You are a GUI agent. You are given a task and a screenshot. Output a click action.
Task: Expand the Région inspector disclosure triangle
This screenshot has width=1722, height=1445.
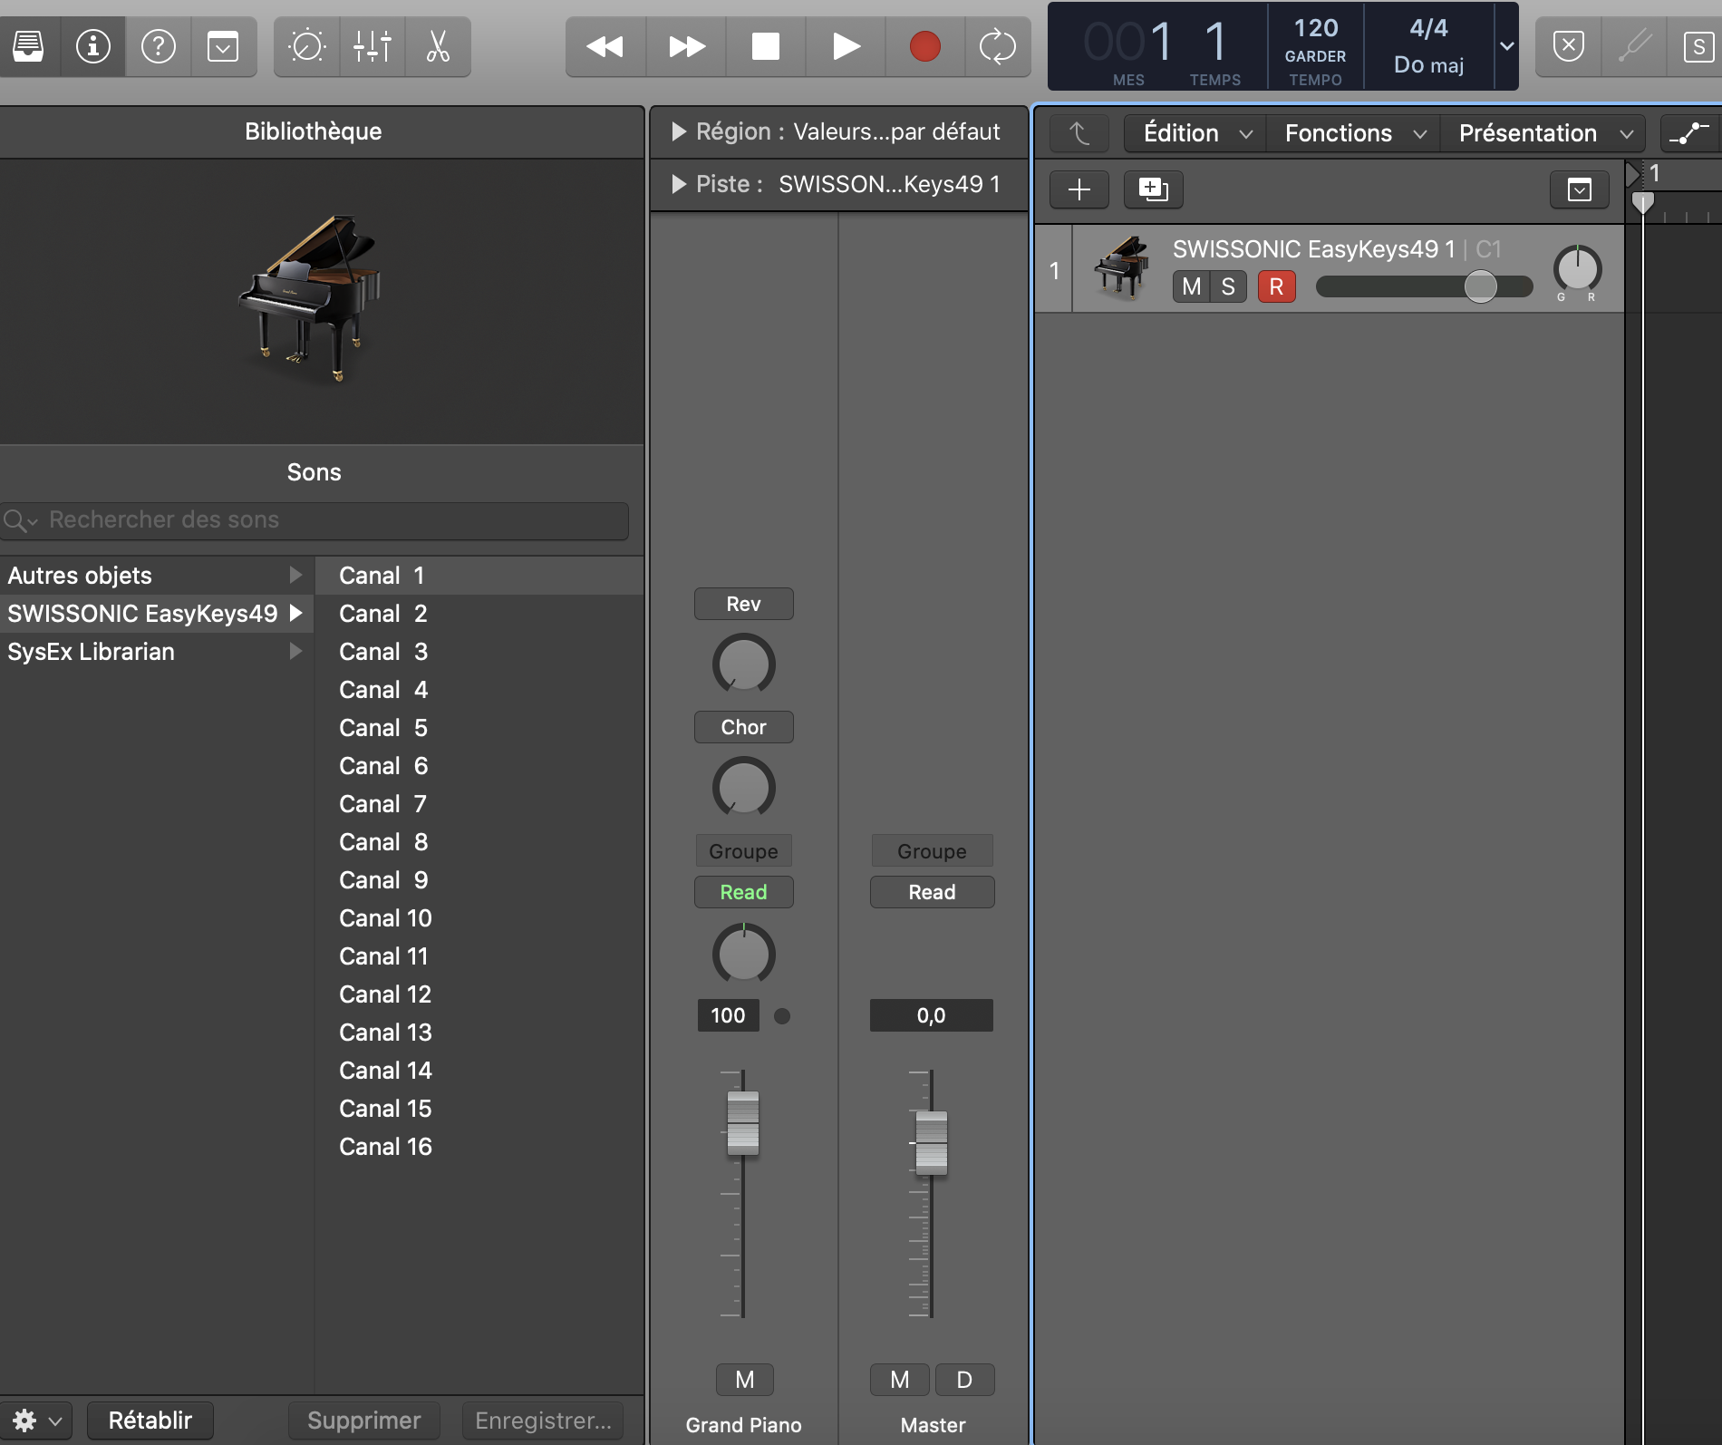(x=678, y=132)
